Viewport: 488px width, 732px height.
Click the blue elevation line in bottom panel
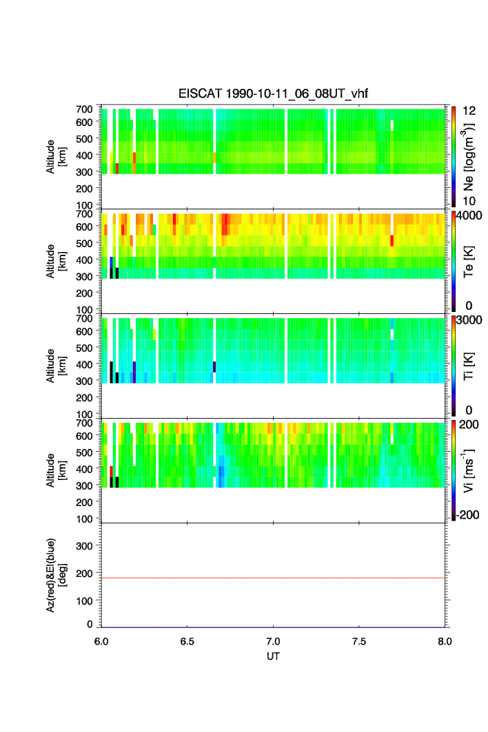(273, 627)
